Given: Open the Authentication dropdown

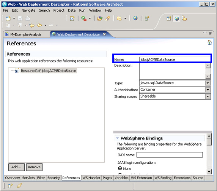Looking at the screenshot, I should pos(208,90).
